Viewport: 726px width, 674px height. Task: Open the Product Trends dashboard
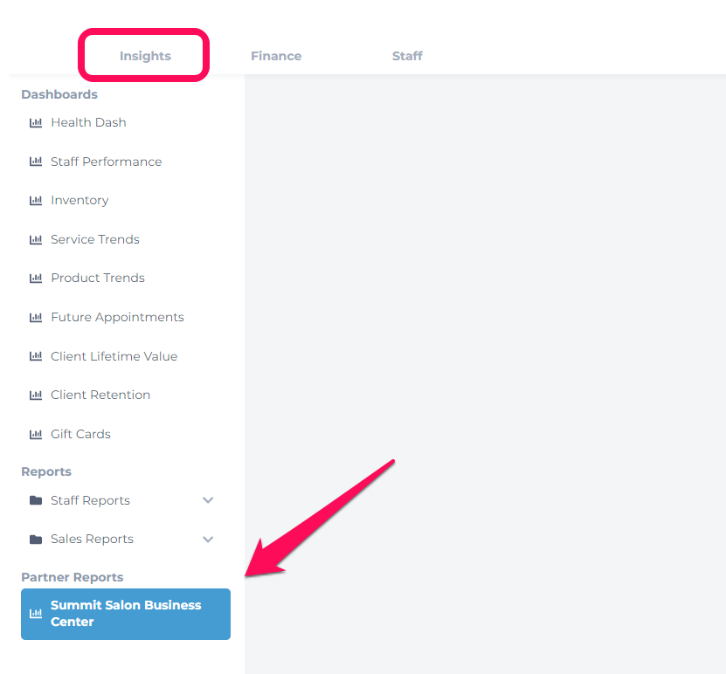pyautogui.click(x=98, y=278)
